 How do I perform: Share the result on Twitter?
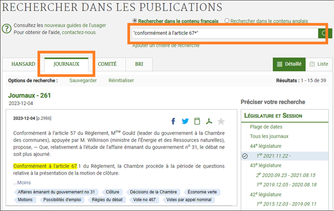pos(185,121)
